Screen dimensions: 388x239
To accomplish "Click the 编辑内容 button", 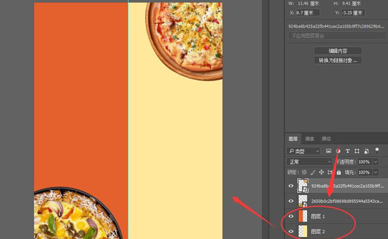I will pyautogui.click(x=338, y=51).
